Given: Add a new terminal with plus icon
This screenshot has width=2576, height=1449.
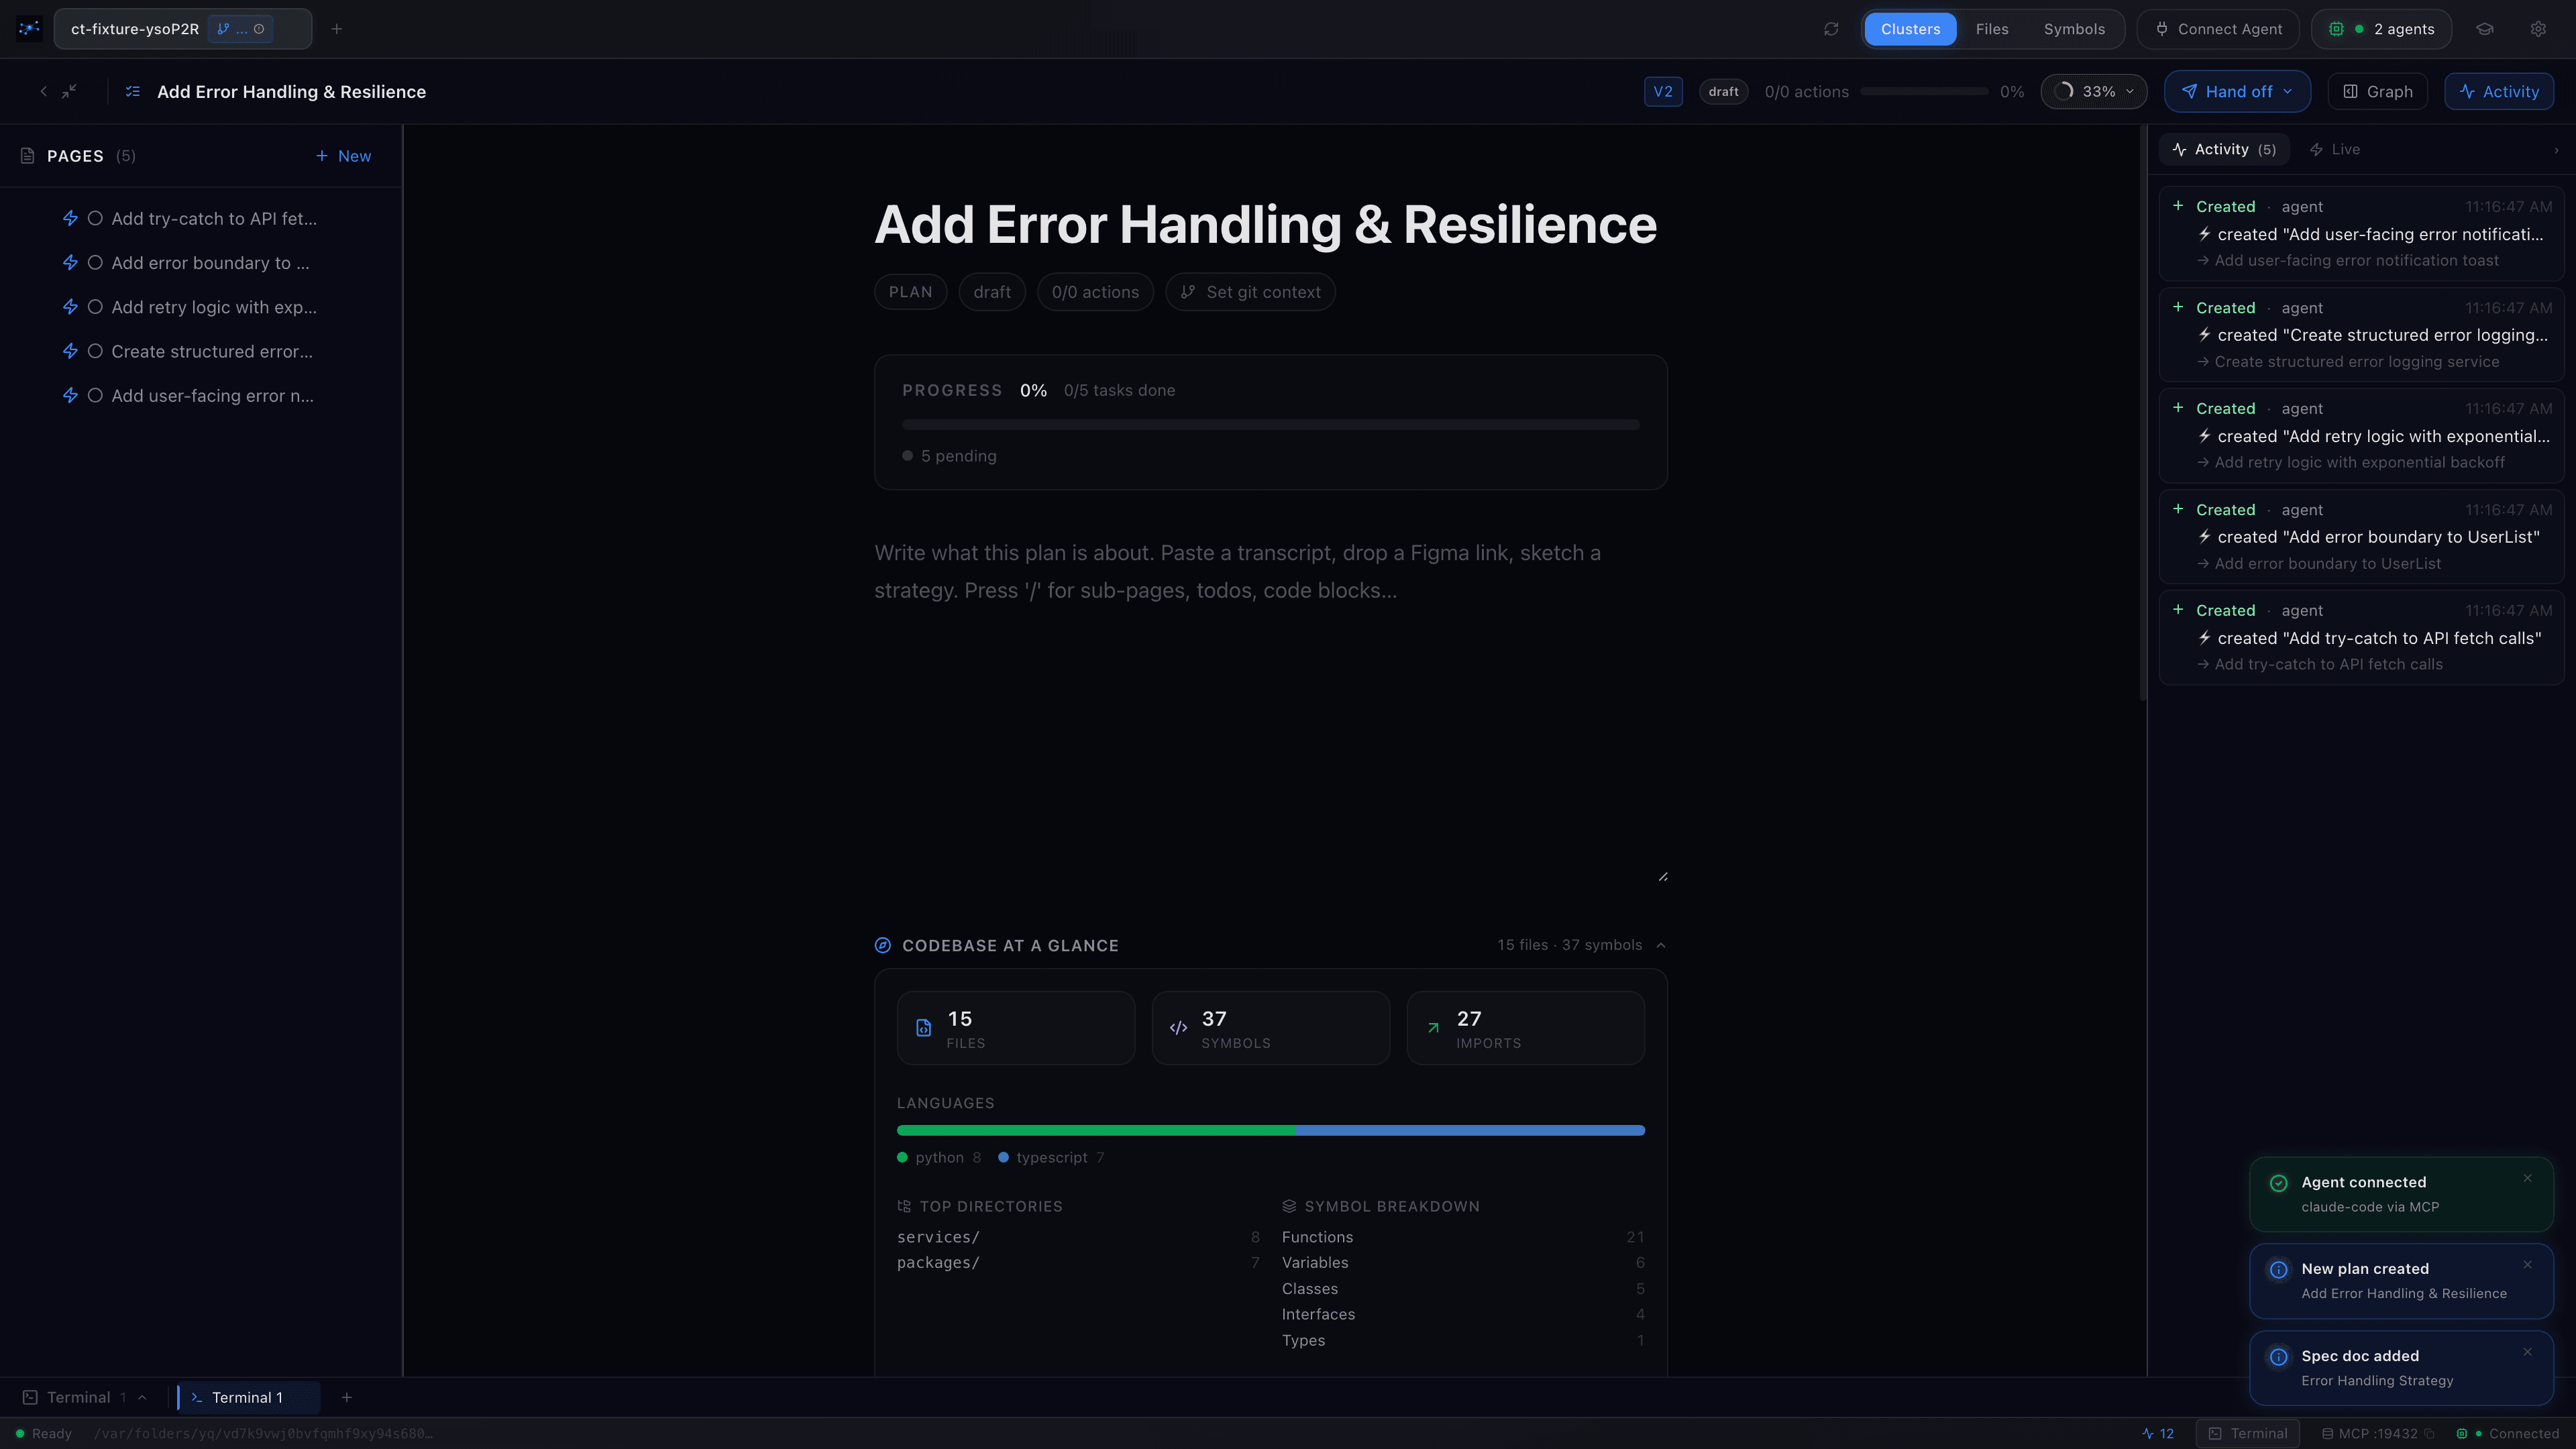Looking at the screenshot, I should point(346,1397).
